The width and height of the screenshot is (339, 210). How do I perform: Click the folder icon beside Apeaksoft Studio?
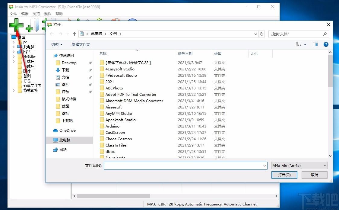(x=102, y=120)
